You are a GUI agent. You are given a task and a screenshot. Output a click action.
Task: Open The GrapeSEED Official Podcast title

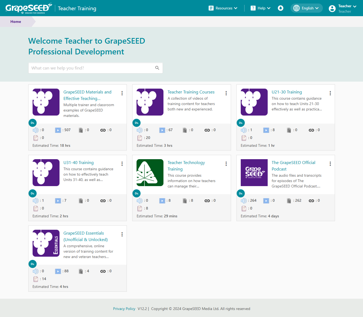coord(293,166)
